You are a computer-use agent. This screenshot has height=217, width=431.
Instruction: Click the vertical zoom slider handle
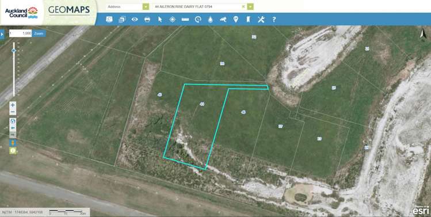(14, 50)
